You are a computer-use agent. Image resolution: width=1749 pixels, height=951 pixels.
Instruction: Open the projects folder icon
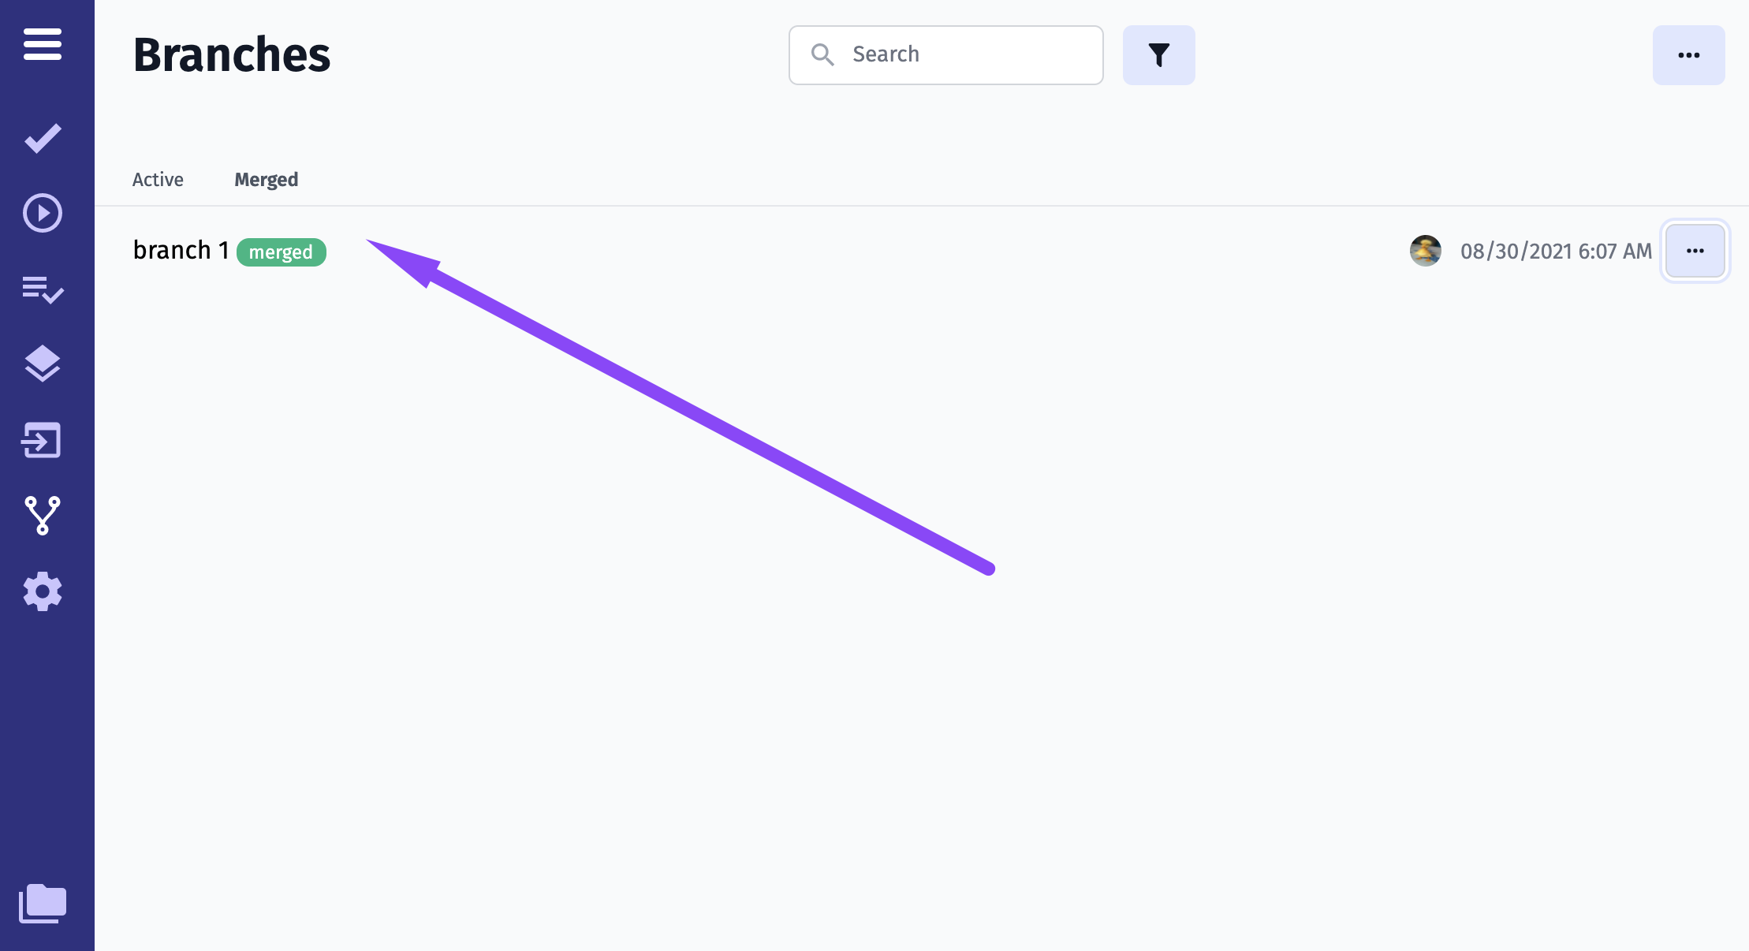pyautogui.click(x=43, y=903)
